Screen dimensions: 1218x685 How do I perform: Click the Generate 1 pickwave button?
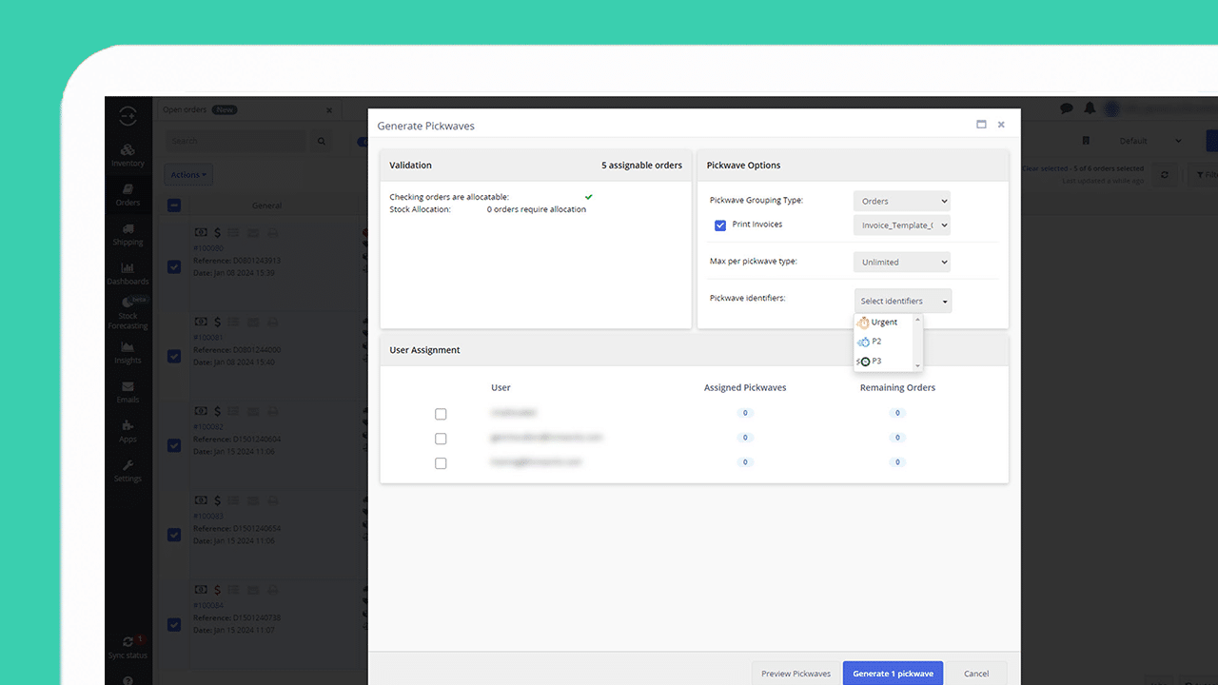(x=893, y=674)
